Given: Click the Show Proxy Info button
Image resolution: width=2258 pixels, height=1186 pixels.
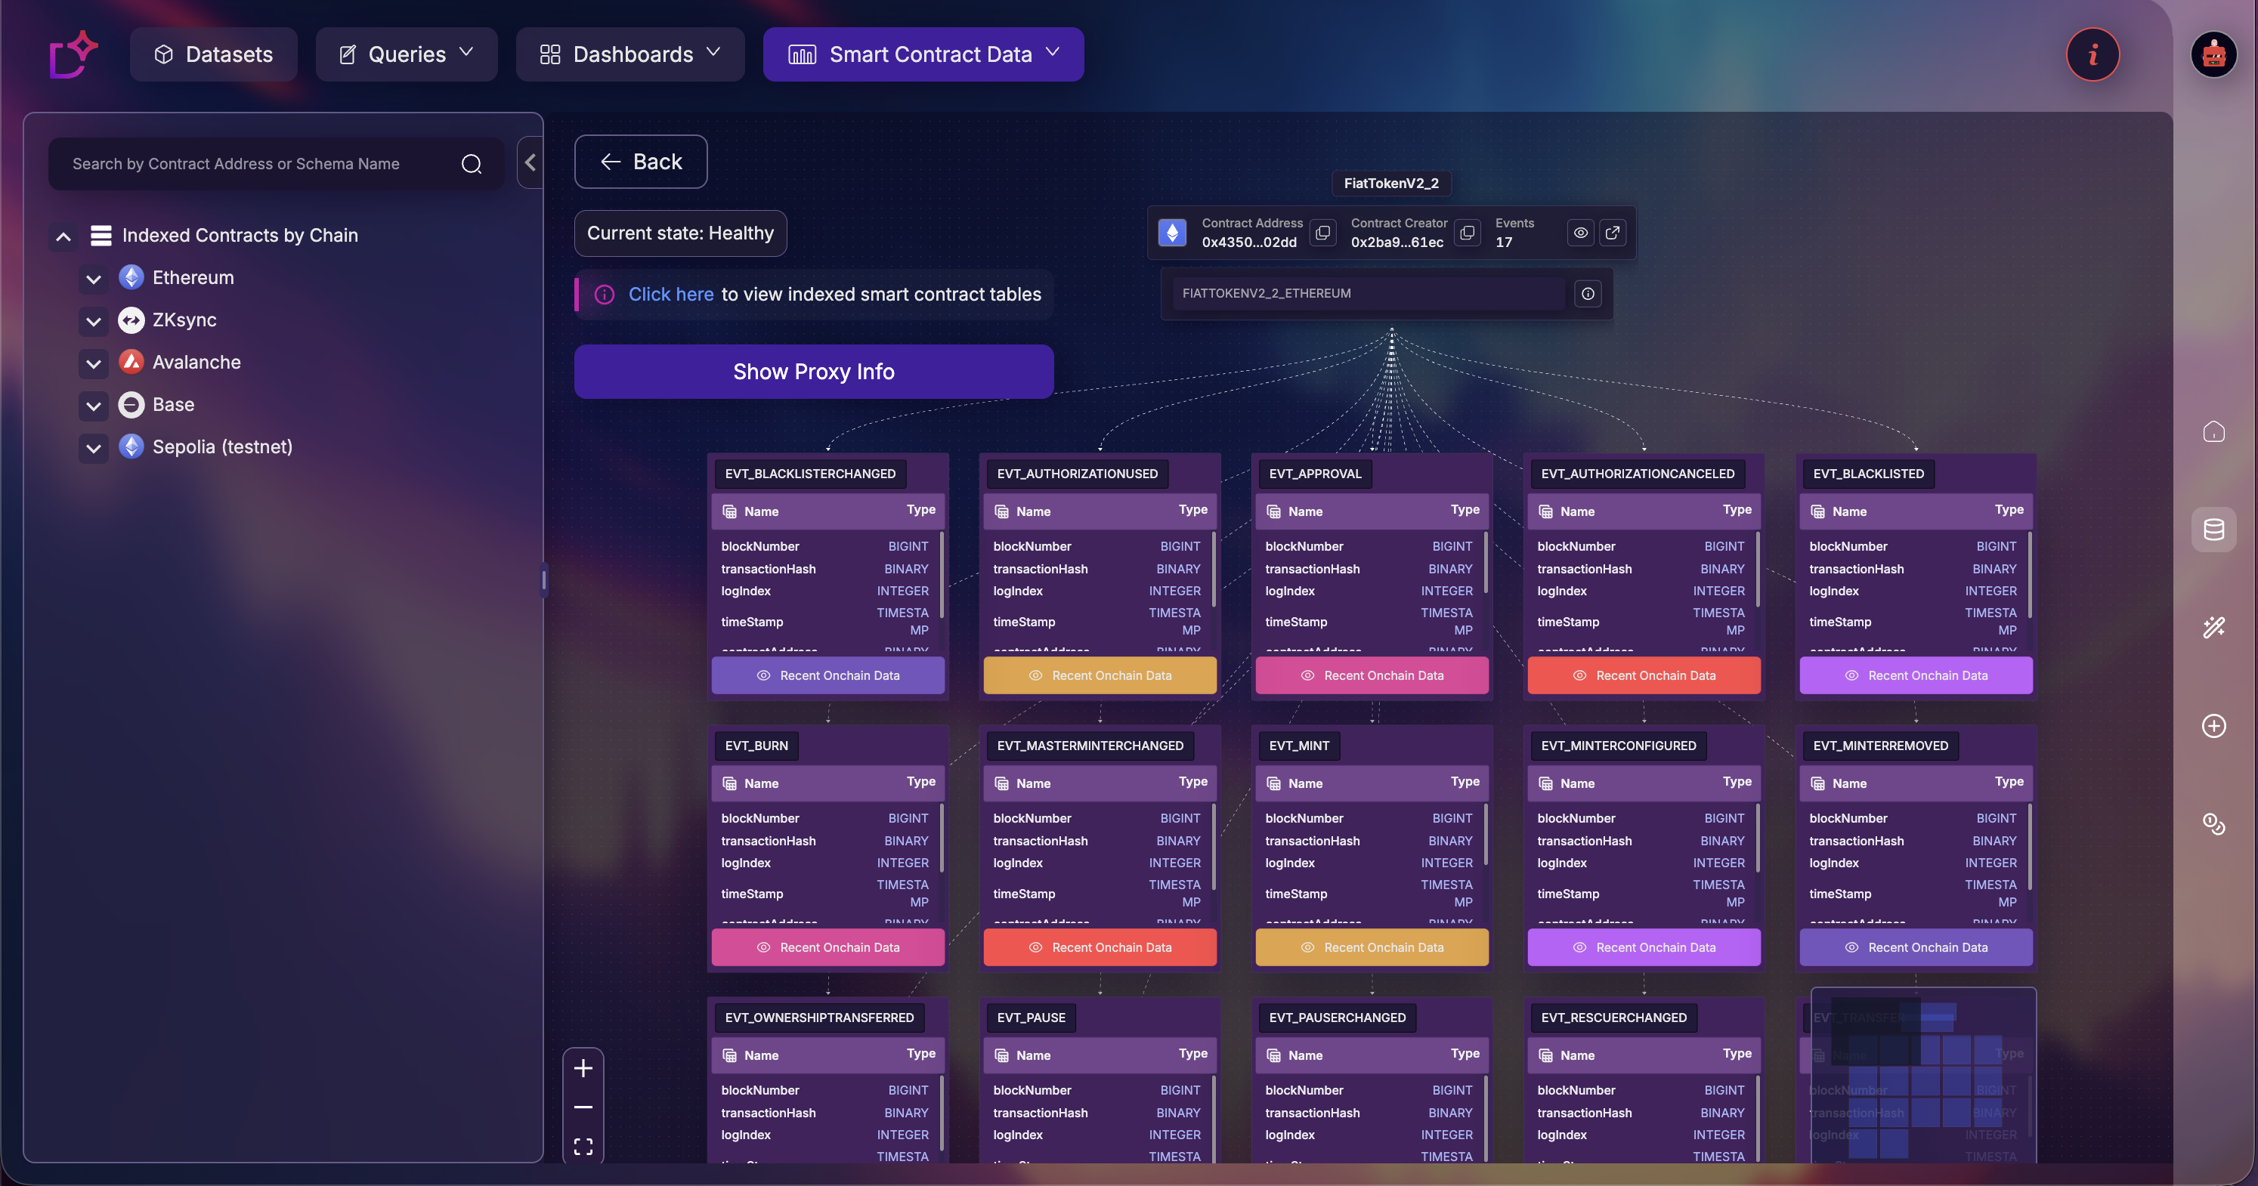Looking at the screenshot, I should (x=813, y=372).
